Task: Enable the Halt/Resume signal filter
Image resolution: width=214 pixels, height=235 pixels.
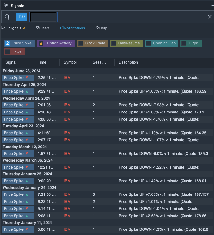Action: (114, 43)
